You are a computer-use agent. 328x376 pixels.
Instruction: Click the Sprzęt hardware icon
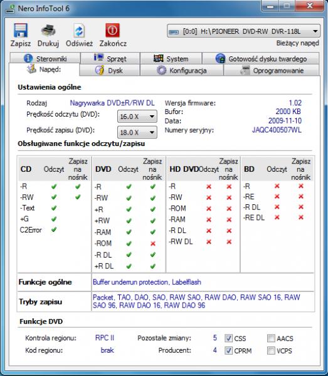coord(98,58)
